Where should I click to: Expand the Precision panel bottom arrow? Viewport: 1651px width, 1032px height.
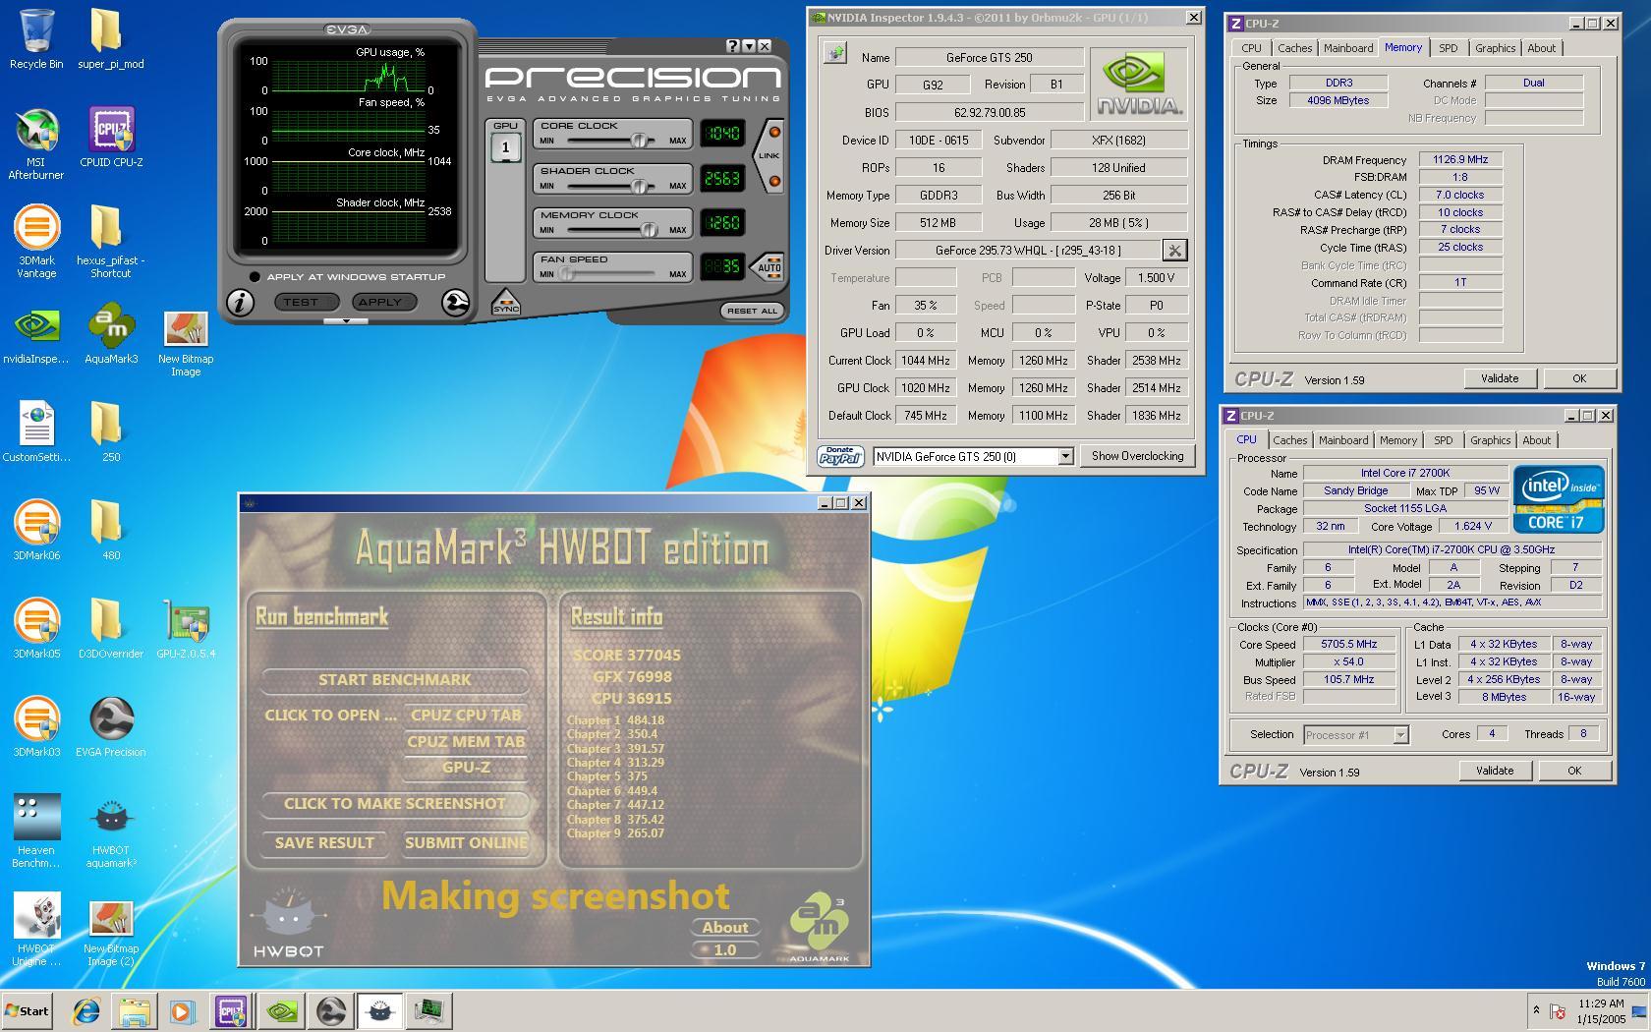click(x=346, y=320)
